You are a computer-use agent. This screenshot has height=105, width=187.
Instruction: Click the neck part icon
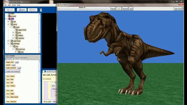[12, 24]
